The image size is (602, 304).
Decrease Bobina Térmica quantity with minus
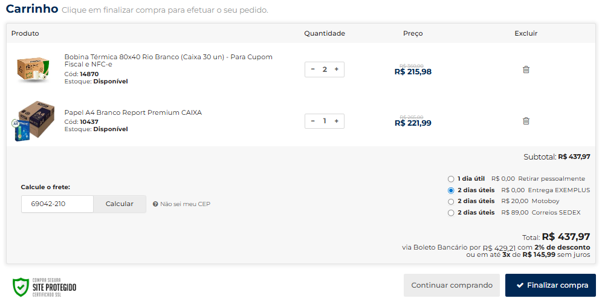tap(313, 70)
